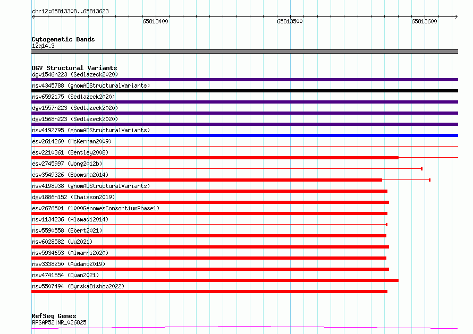Click the purple bar under nsv6592175
This screenshot has width=473, height=334.
[244, 102]
